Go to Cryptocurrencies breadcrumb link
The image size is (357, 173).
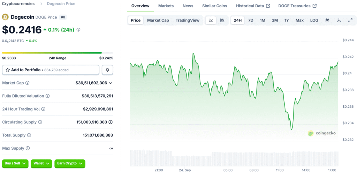click(18, 3)
